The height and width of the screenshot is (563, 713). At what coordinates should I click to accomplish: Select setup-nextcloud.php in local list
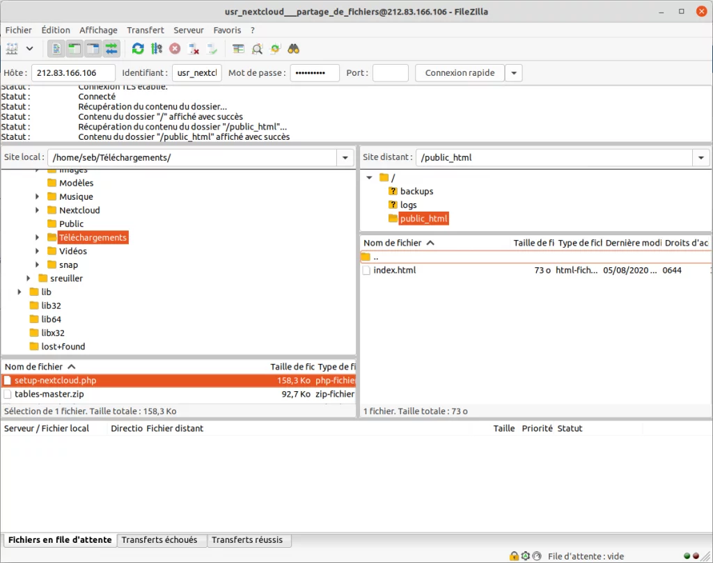tap(179, 381)
